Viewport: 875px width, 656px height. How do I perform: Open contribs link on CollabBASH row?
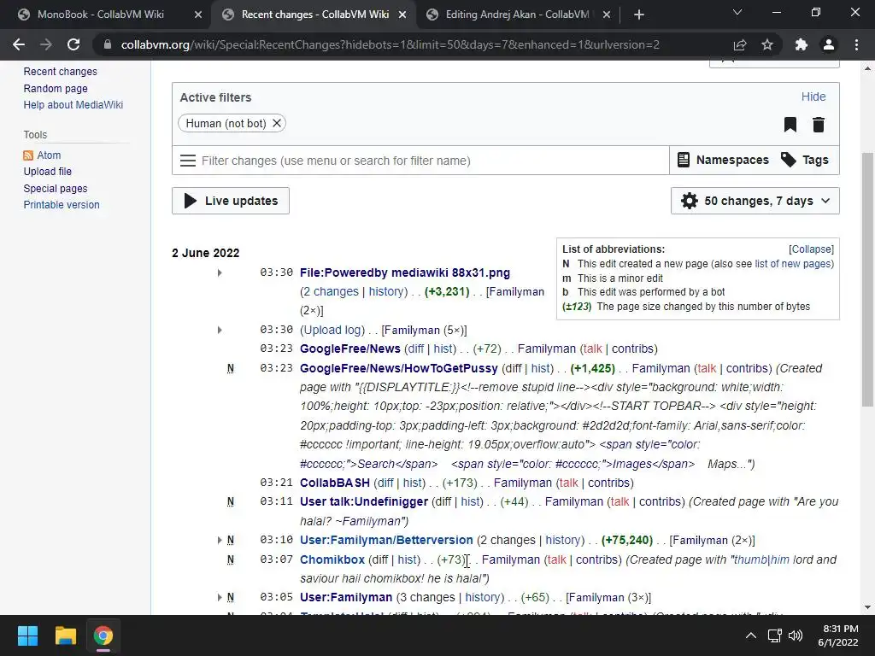click(608, 483)
